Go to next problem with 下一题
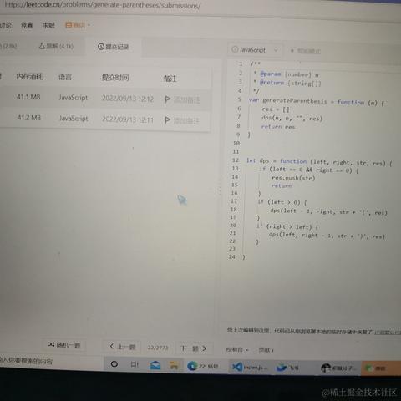The height and width of the screenshot is (401, 401). pyautogui.click(x=194, y=348)
